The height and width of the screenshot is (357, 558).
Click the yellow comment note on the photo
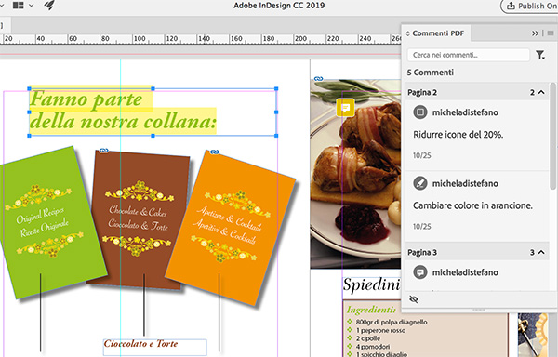345,108
